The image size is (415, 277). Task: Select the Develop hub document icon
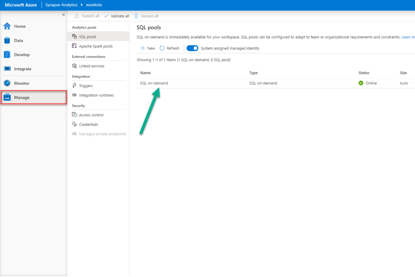click(7, 55)
